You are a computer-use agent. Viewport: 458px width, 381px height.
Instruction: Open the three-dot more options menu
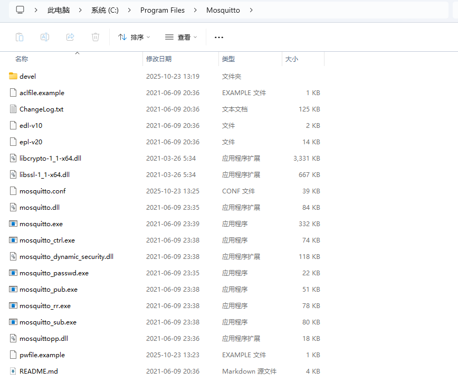click(x=219, y=37)
